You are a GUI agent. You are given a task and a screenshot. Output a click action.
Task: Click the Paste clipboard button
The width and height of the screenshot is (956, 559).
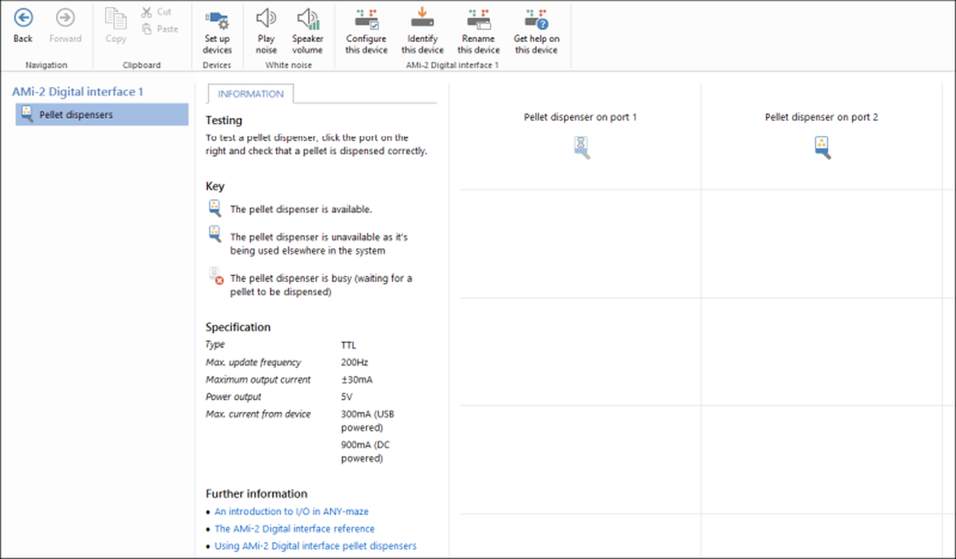coord(160,29)
